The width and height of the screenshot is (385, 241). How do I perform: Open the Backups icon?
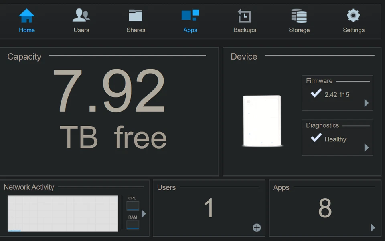point(245,16)
